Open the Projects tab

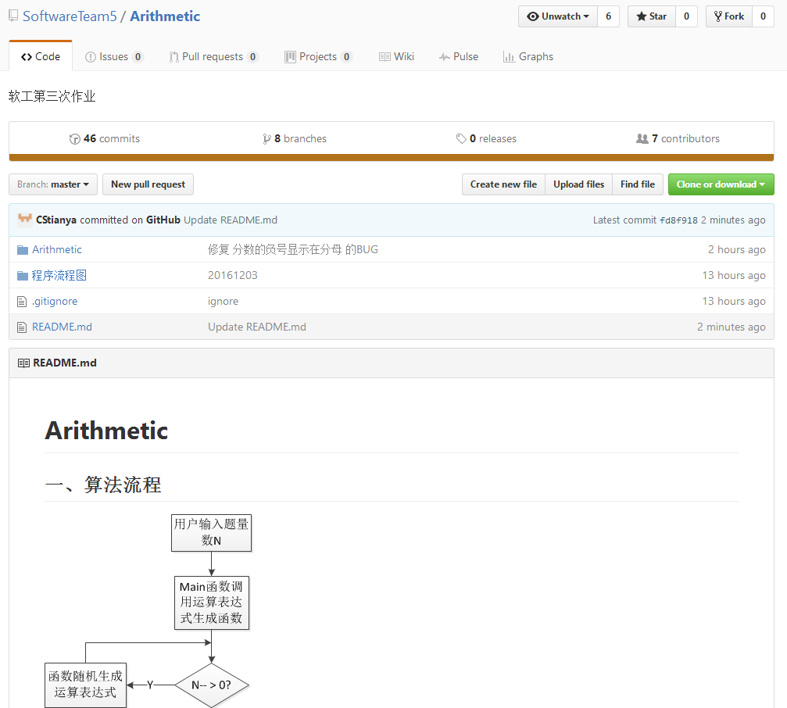coord(318,57)
